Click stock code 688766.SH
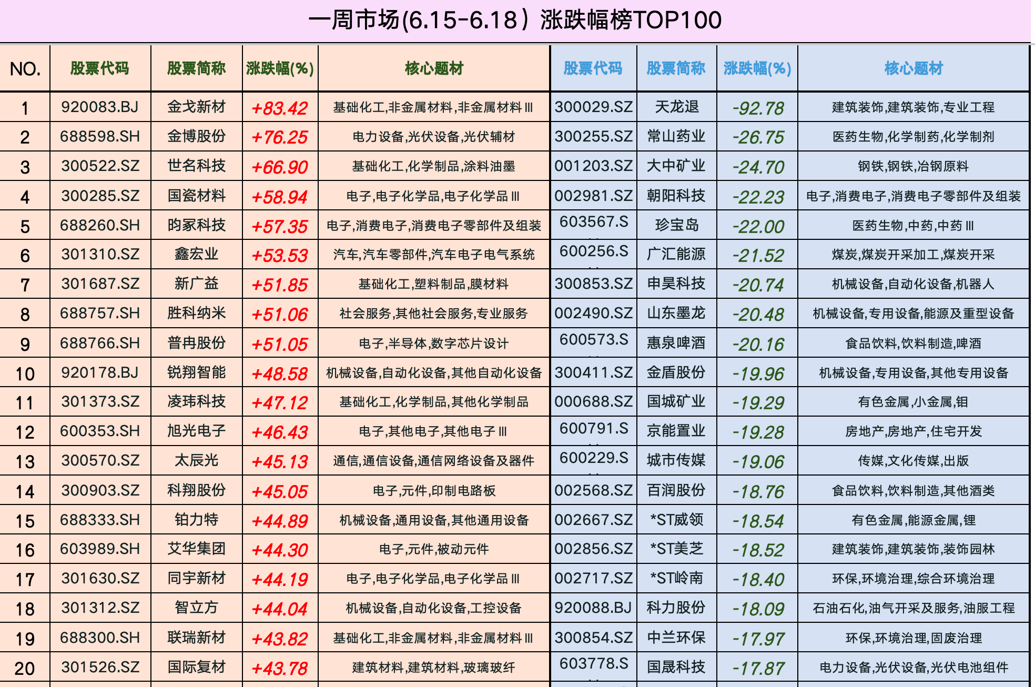 [100, 343]
